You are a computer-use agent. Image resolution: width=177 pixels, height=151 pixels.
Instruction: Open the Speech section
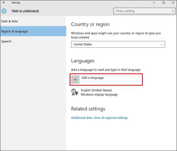coord(33,41)
